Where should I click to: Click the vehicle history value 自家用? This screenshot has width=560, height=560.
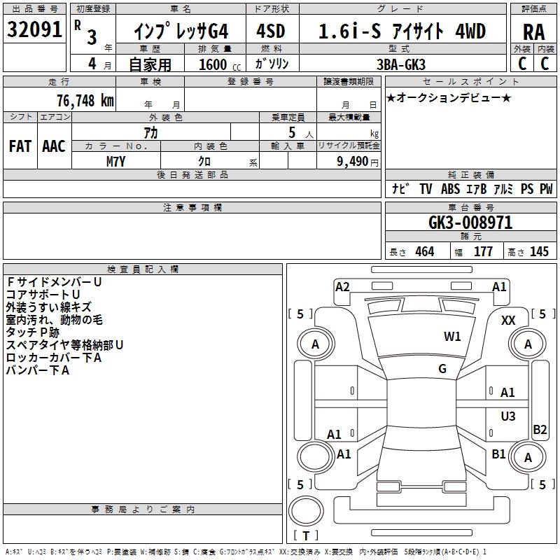pos(150,64)
